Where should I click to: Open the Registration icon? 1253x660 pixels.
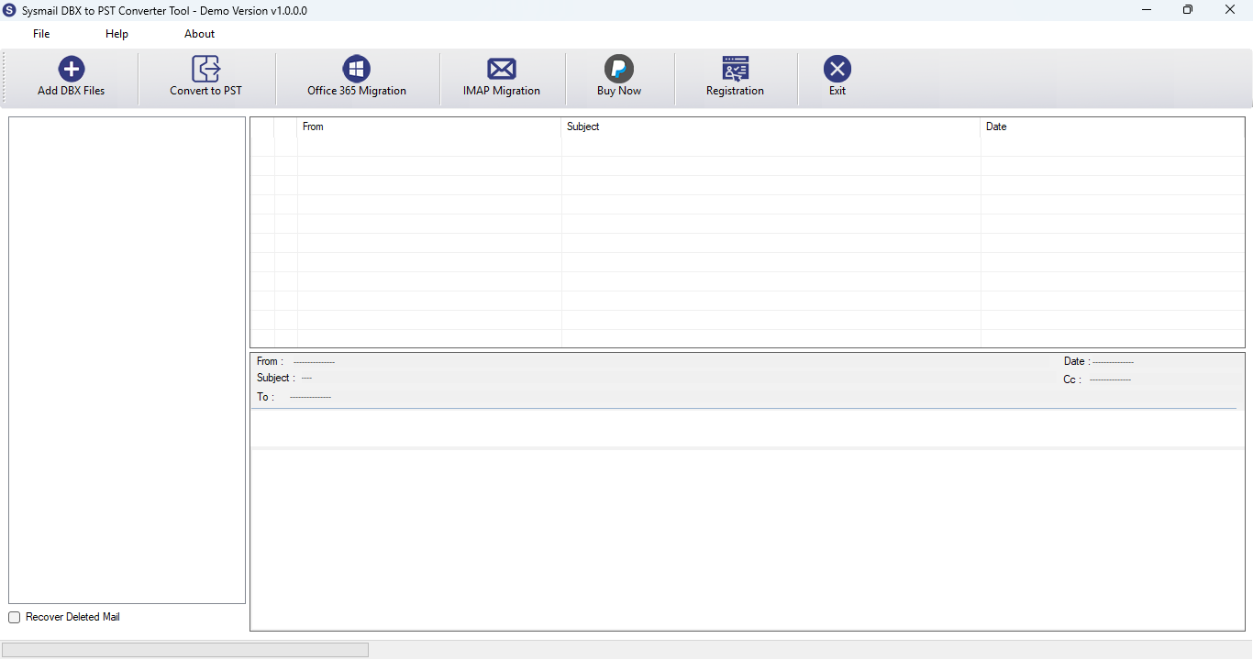point(736,69)
